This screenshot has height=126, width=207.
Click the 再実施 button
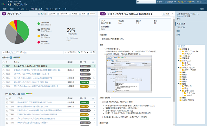click(73, 14)
